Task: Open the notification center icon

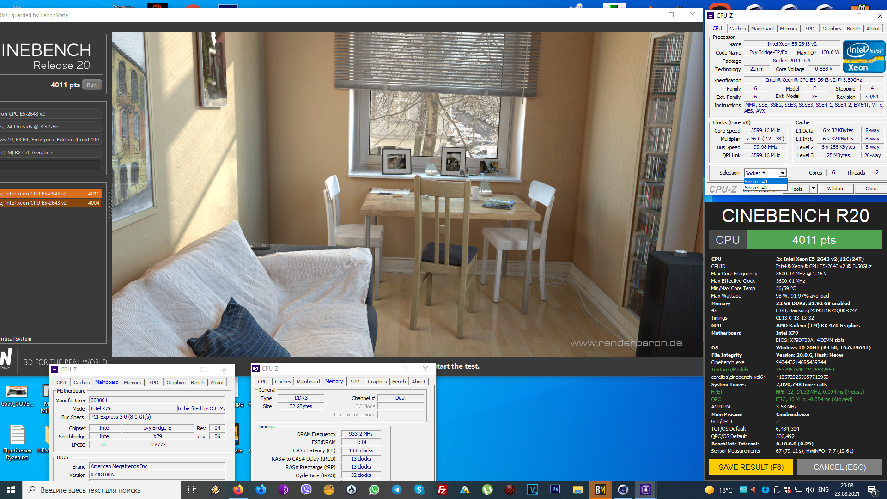Action: click(x=872, y=490)
